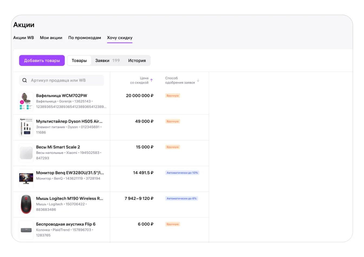Click the Беспроводная акустика Flip 6 title
364x257 pixels.
pyautogui.click(x=66, y=224)
